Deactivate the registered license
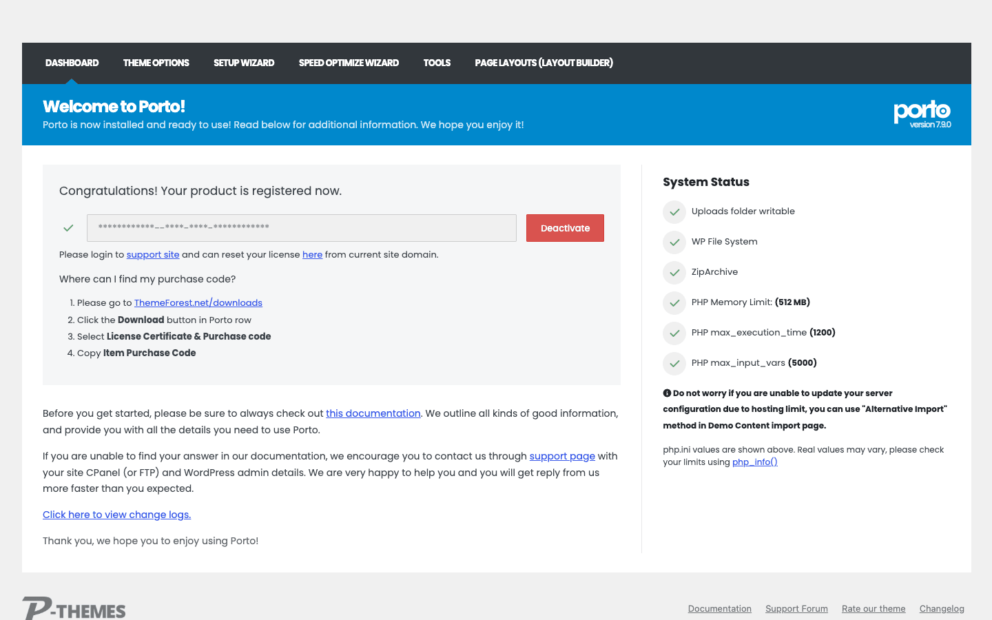The image size is (992, 620). [x=565, y=228]
